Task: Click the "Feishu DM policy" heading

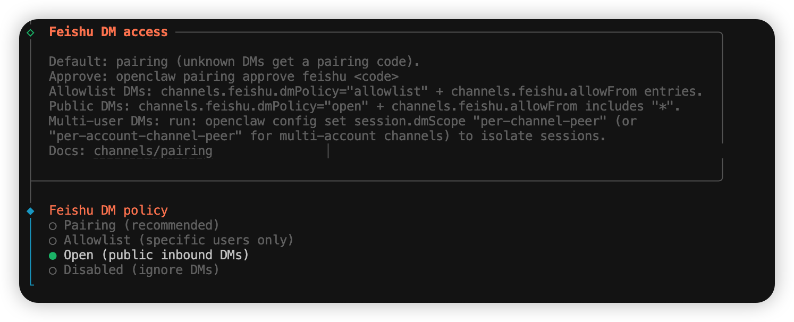Action: [108, 210]
